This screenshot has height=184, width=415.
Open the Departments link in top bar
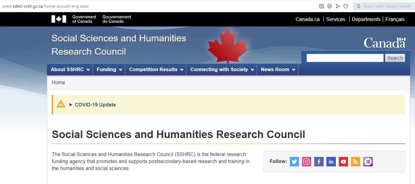coord(366,19)
